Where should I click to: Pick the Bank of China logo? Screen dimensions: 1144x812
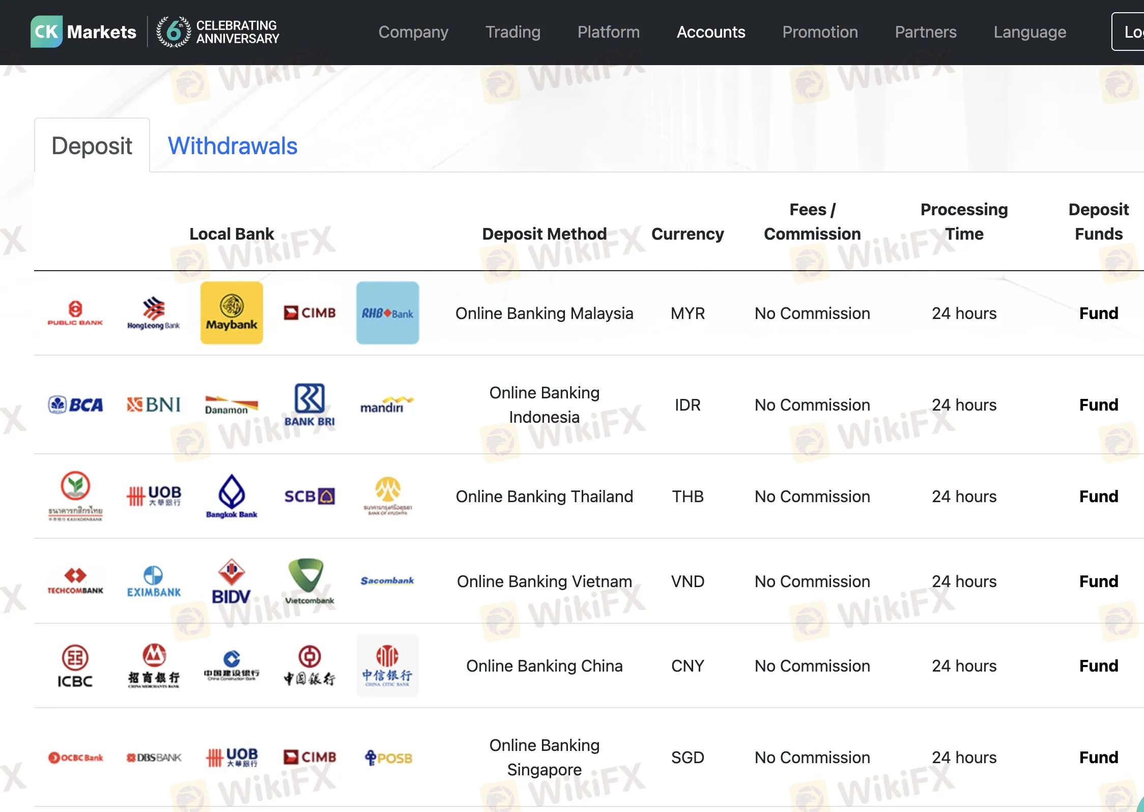tap(309, 666)
